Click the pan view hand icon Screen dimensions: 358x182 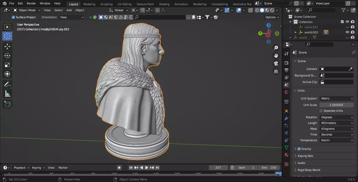pos(276,56)
